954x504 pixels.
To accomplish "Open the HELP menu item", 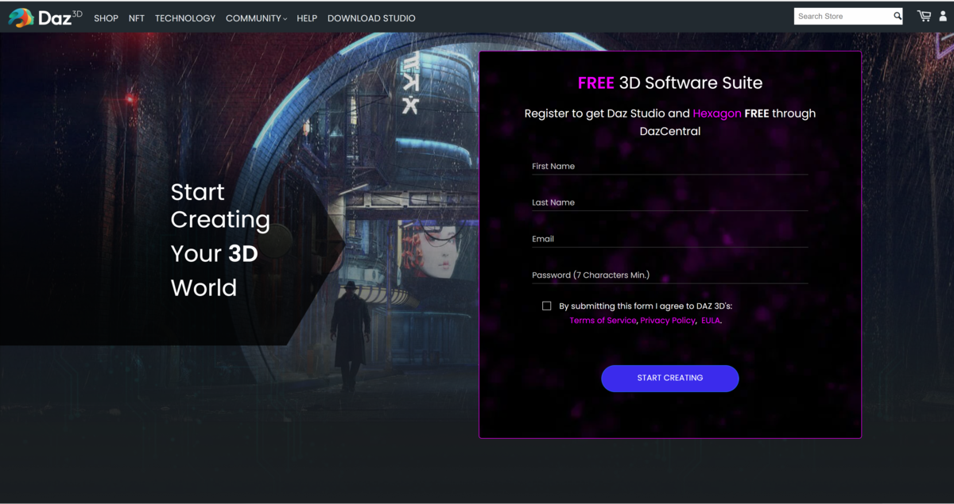I will (307, 18).
